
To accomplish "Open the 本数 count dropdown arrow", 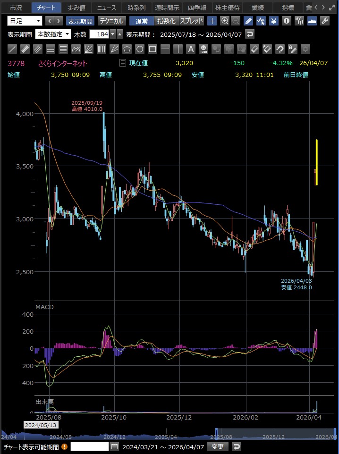I will (x=112, y=34).
